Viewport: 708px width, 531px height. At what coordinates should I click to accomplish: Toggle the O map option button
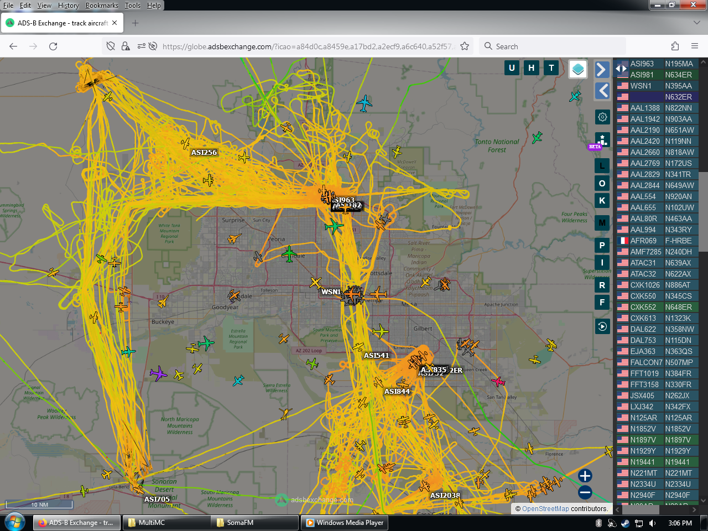click(x=602, y=184)
